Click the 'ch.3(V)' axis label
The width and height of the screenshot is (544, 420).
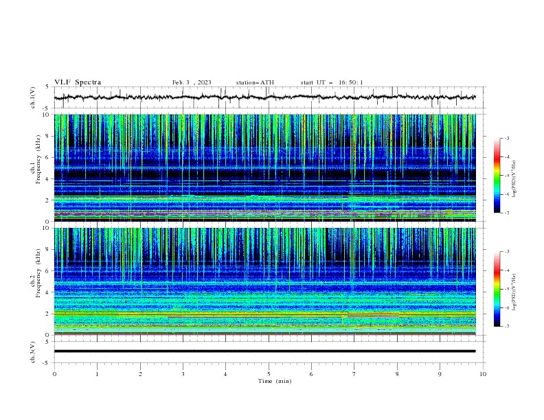(x=33, y=352)
